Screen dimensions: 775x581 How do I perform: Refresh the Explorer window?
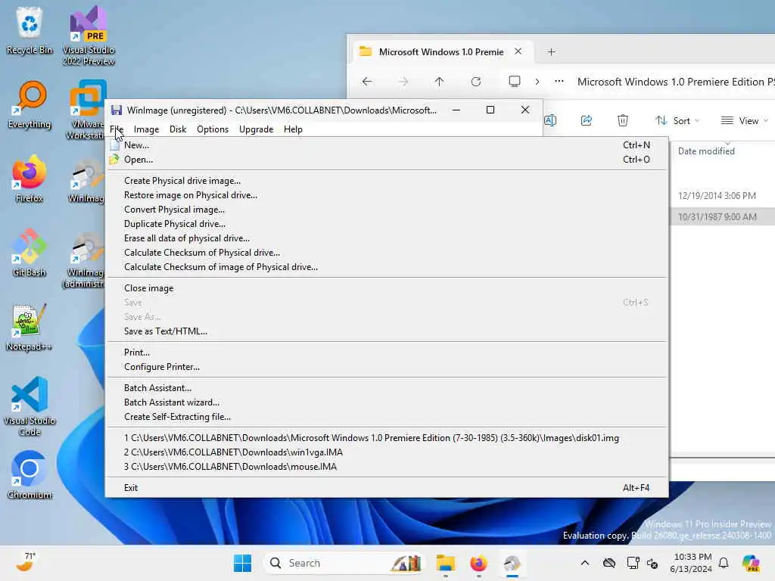[x=476, y=82]
